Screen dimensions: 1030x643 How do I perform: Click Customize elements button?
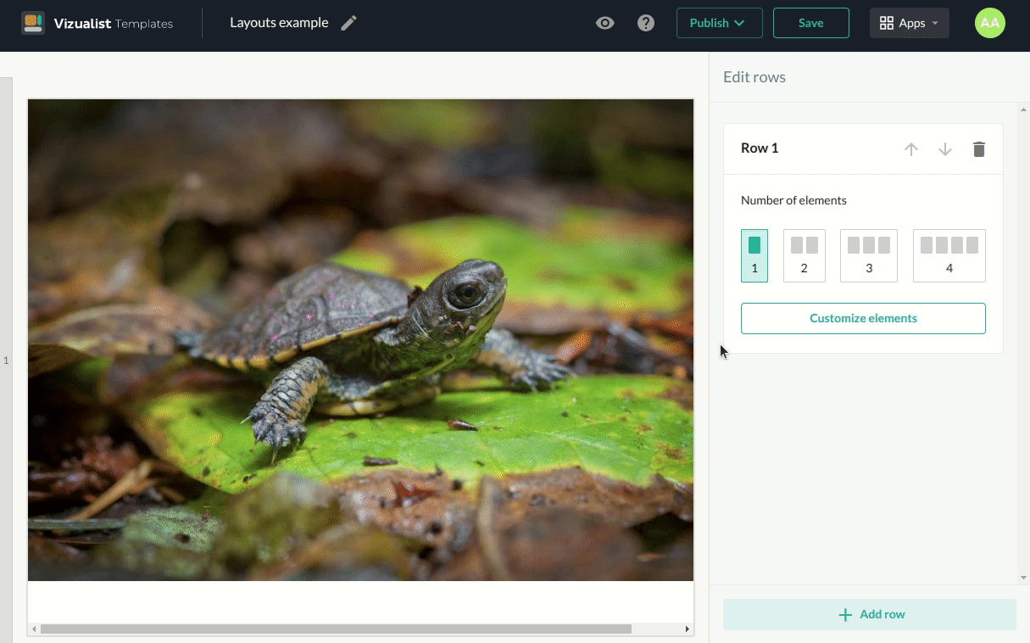[863, 318]
